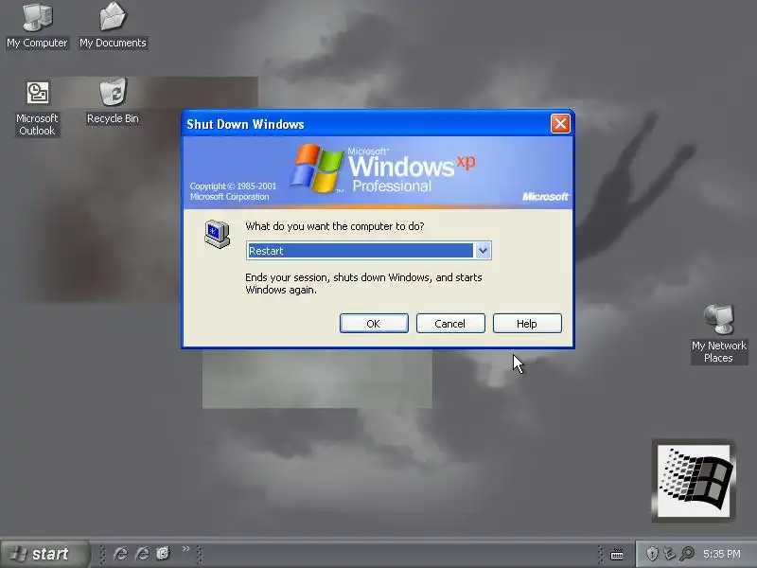Open the My Documents desktop icon
The image size is (757, 568).
[113, 26]
